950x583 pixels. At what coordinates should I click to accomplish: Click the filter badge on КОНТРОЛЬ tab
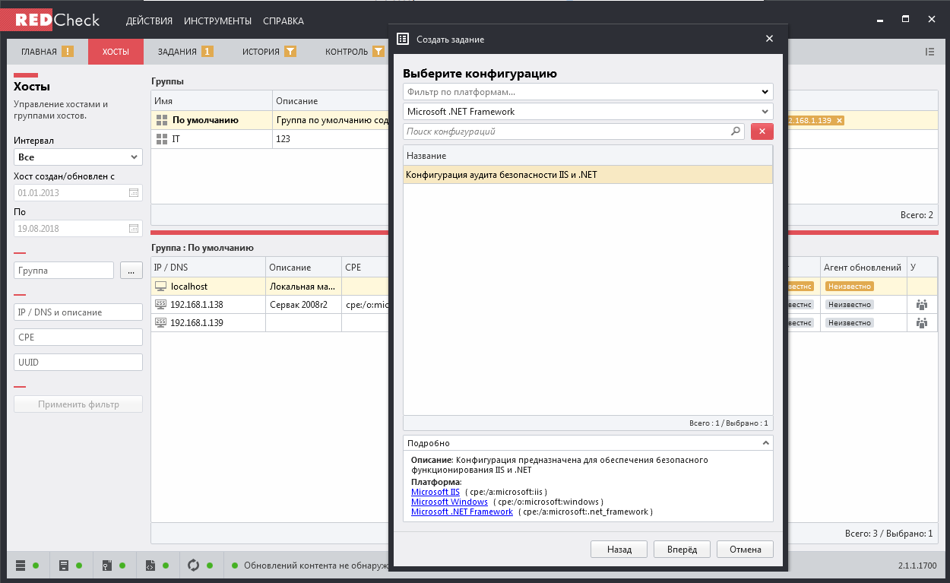(x=378, y=52)
